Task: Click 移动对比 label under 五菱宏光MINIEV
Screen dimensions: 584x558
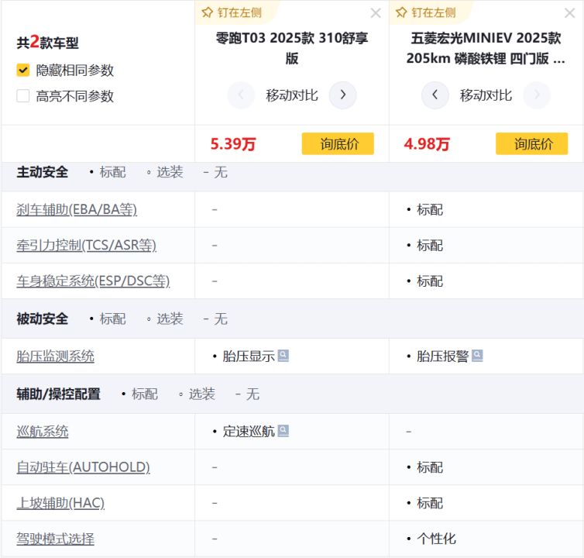Action: click(x=486, y=95)
